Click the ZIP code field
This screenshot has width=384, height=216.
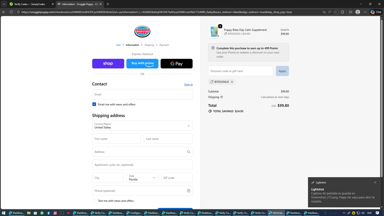[x=177, y=178]
